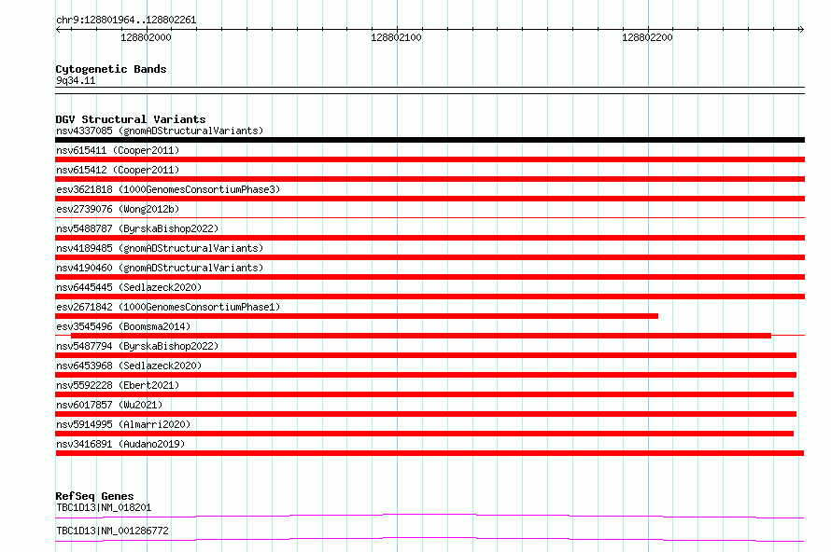Open variant nsv4189485 (gnomADStructuralVariants) label

160,248
